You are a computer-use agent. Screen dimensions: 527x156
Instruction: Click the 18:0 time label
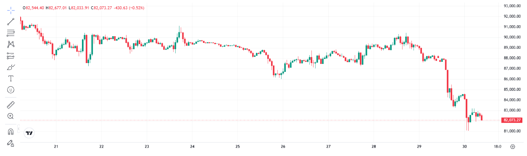(497, 147)
